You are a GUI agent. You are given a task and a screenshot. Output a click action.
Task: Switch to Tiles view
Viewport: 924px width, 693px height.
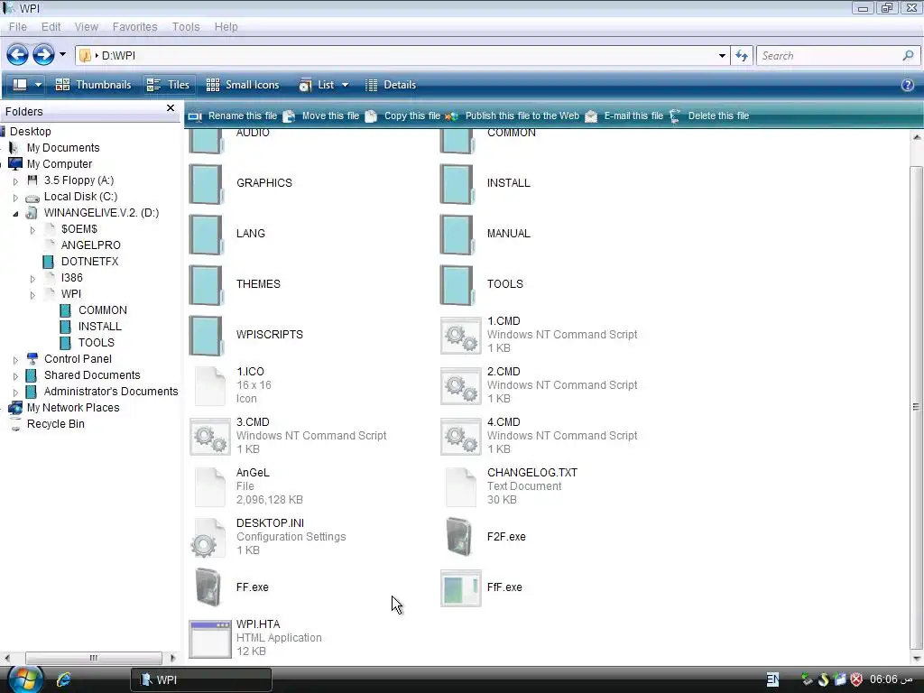[168, 84]
